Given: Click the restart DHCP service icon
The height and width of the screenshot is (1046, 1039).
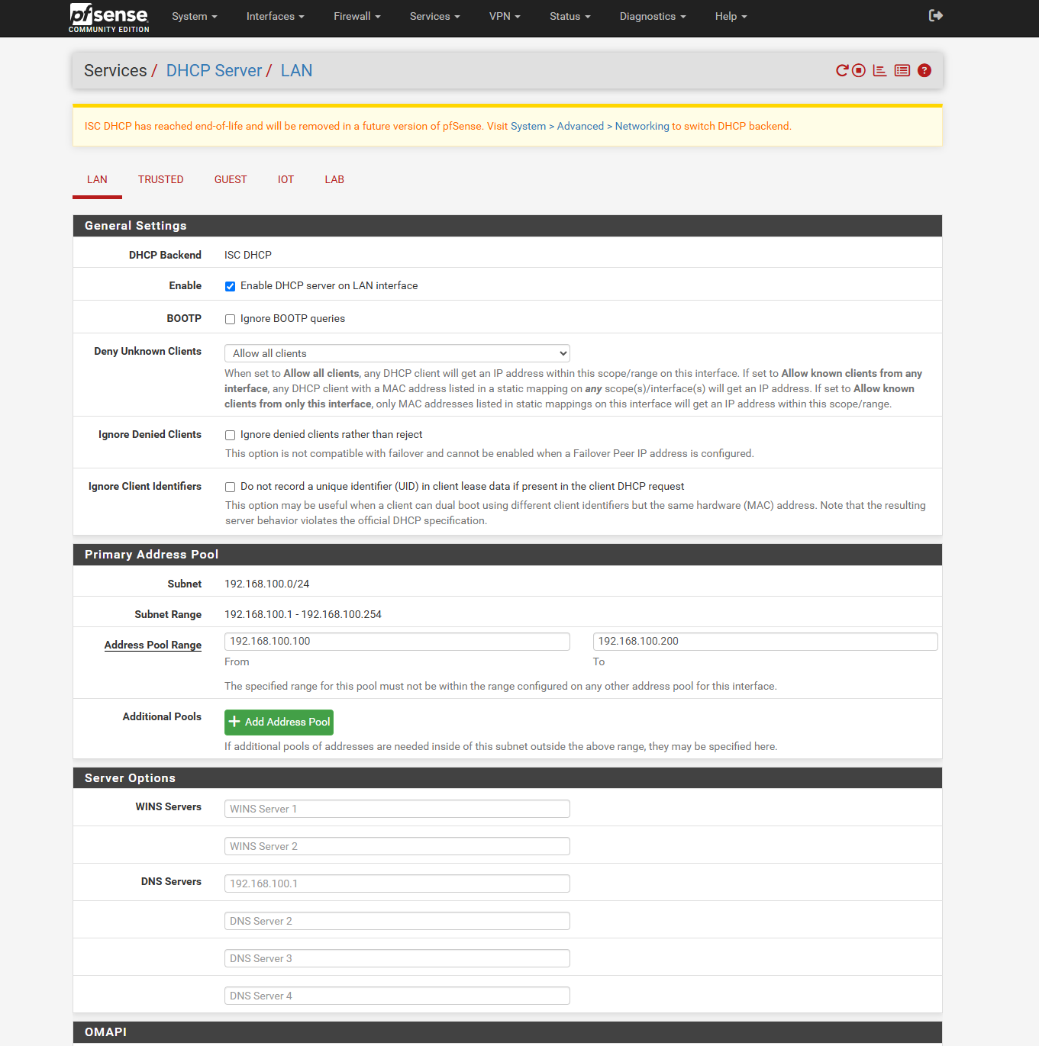Looking at the screenshot, I should [x=842, y=70].
